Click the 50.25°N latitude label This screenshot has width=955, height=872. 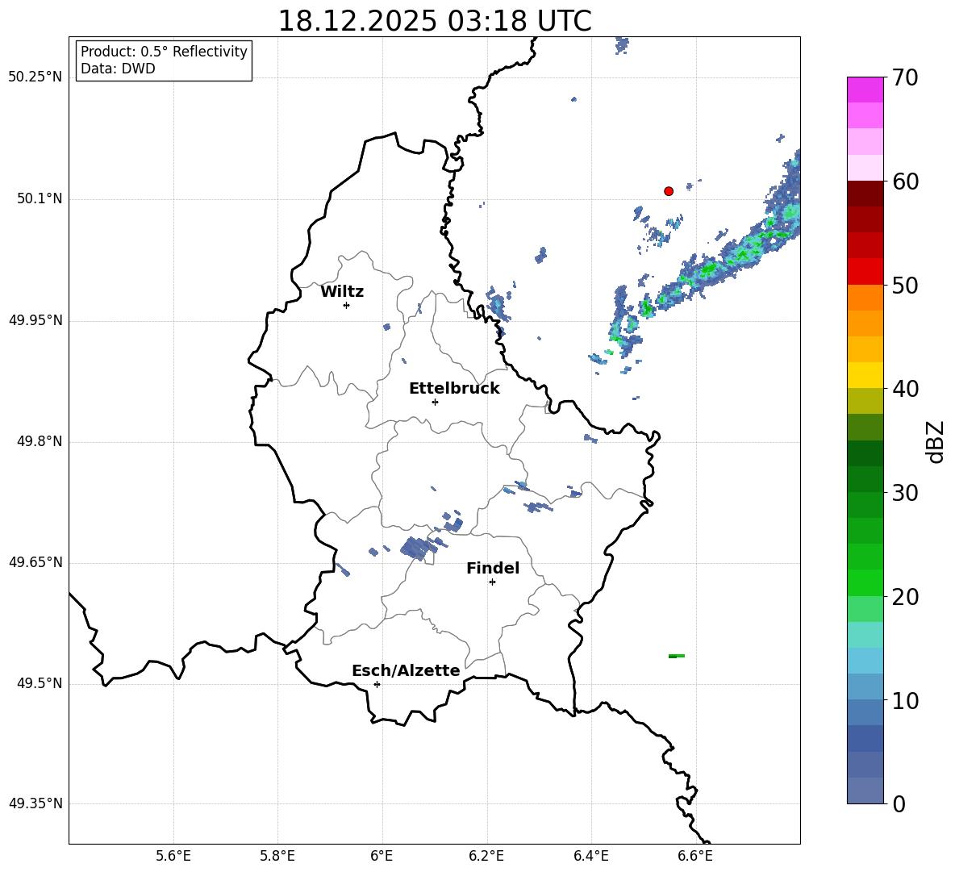[x=35, y=77]
